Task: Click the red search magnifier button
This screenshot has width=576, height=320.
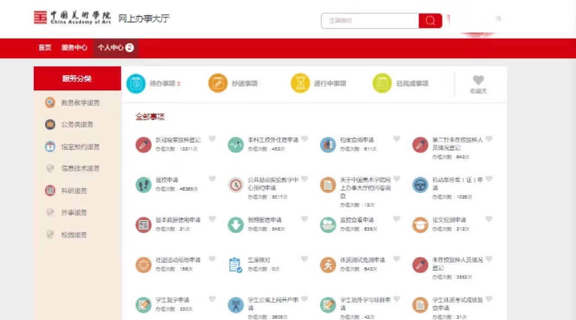Action: [430, 21]
